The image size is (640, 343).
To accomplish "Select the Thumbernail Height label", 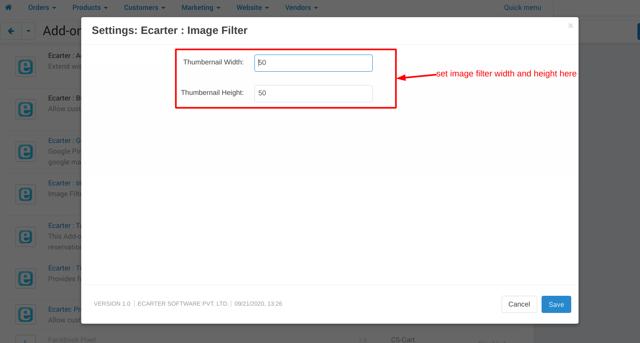I will (212, 93).
